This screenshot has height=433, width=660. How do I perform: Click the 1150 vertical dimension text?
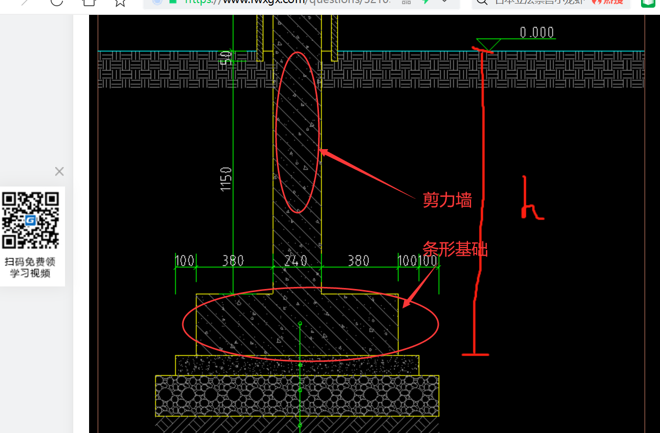226,179
